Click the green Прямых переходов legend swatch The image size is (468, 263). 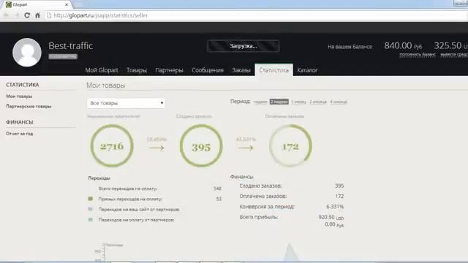coord(91,199)
